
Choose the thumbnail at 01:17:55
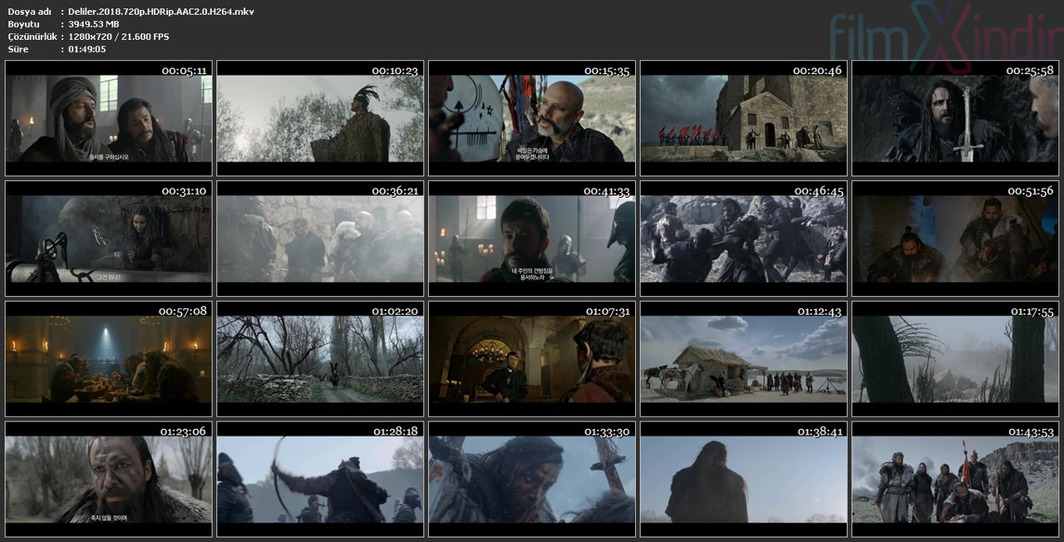pyautogui.click(x=955, y=359)
